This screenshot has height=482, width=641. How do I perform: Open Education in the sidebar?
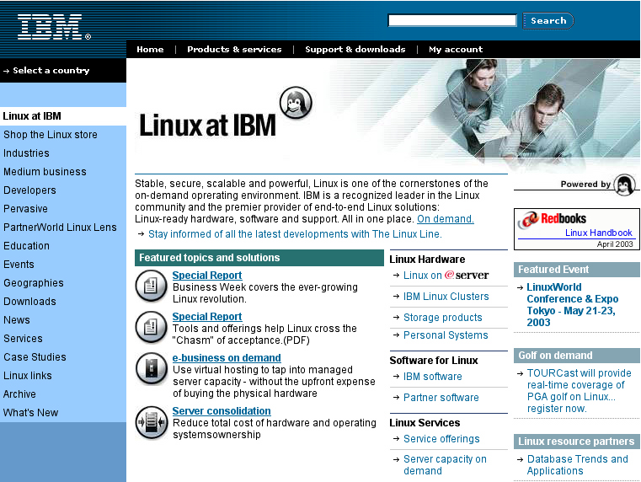[x=27, y=246]
